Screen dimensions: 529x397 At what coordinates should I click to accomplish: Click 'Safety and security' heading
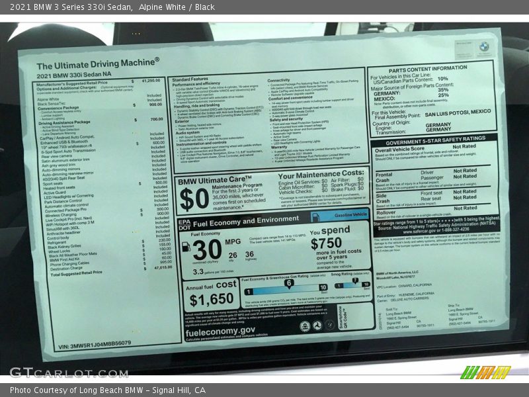coord(286,119)
